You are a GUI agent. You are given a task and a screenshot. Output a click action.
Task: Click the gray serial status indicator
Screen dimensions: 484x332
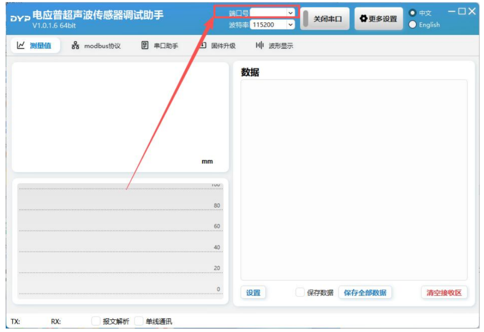point(306,19)
